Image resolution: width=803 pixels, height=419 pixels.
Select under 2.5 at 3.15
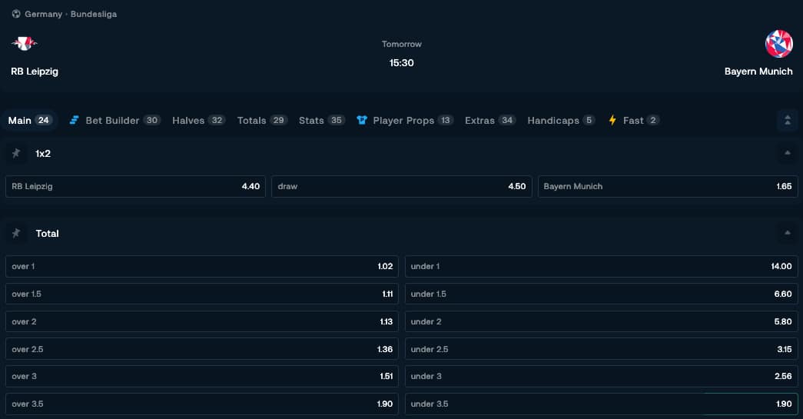coord(601,349)
